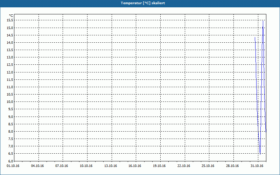The width and height of the screenshot is (280, 175).
Task: Click the 12,5 y-axis value
Action: (x=10, y=65)
